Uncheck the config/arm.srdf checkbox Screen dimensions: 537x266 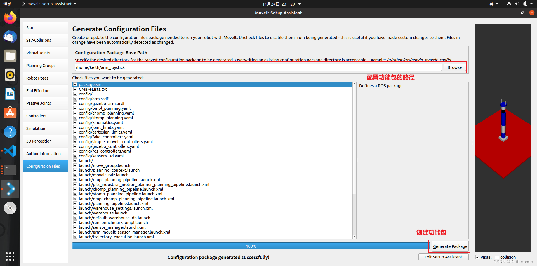[75, 99]
